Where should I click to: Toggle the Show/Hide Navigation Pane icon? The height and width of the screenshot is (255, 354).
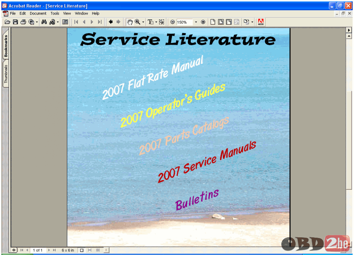[65, 22]
